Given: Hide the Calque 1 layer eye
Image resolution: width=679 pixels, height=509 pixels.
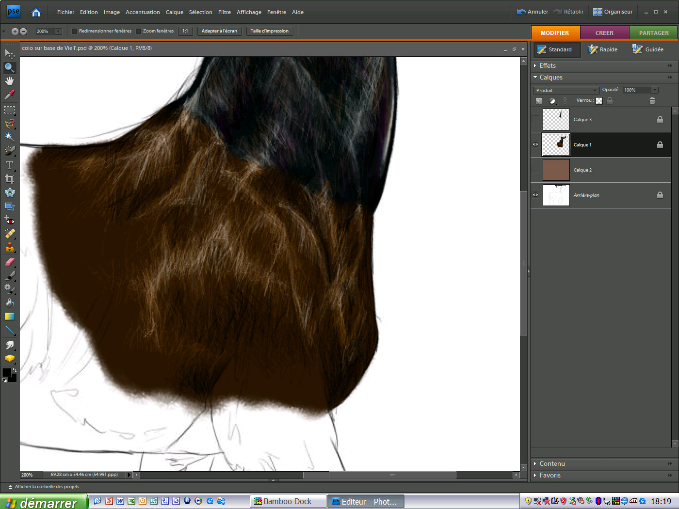Looking at the screenshot, I should click(535, 144).
